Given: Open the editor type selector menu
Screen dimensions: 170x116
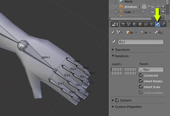Looking at the screenshot, I should [x=115, y=24].
